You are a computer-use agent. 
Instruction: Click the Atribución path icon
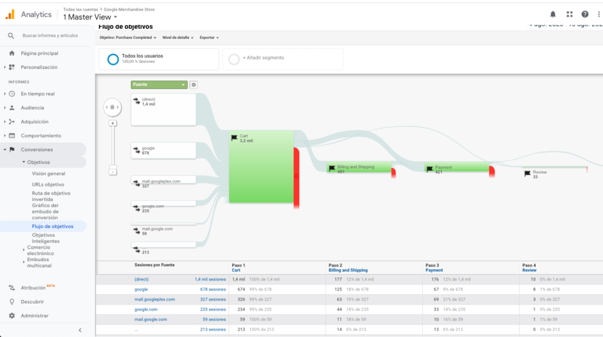(x=12, y=288)
